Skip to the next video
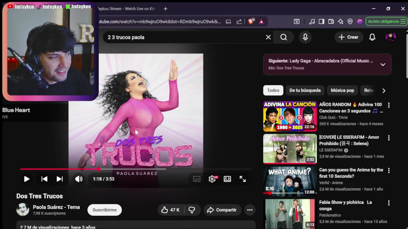 (60, 179)
